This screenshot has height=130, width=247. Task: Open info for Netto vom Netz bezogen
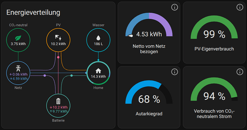pyautogui.click(x=174, y=7)
